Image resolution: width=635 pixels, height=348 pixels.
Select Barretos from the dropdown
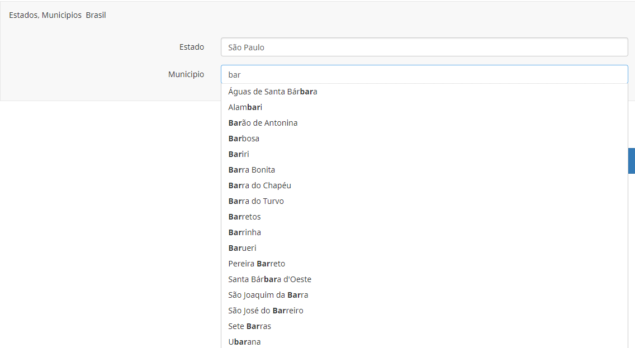(x=244, y=217)
